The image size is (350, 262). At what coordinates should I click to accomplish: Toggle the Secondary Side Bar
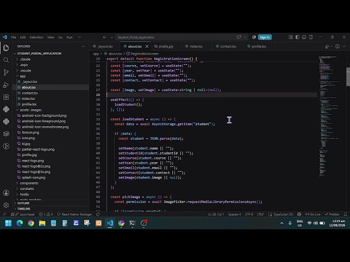click(311, 37)
